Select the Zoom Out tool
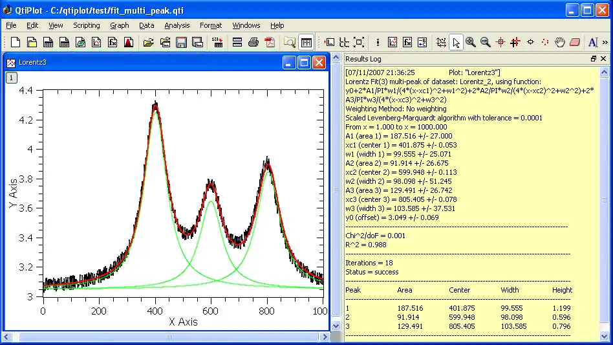The width and height of the screenshot is (613, 345). 485,43
